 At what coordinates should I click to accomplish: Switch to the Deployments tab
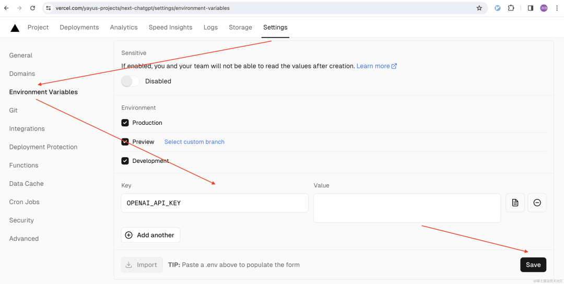click(x=79, y=27)
